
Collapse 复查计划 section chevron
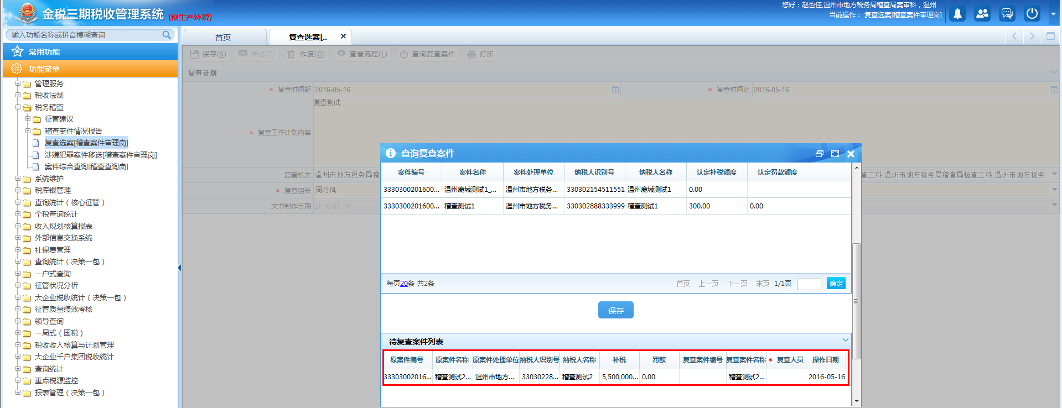(x=1053, y=72)
